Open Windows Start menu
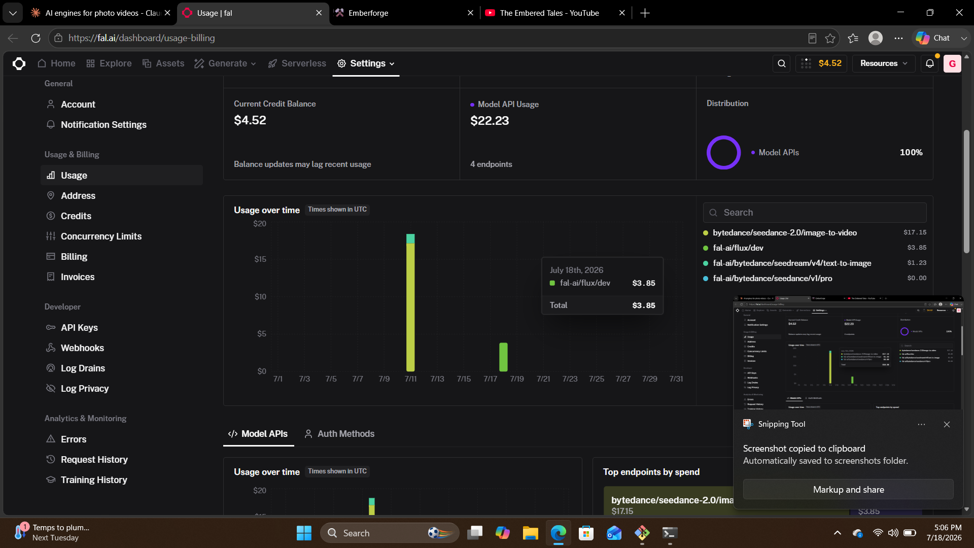 [x=304, y=533]
